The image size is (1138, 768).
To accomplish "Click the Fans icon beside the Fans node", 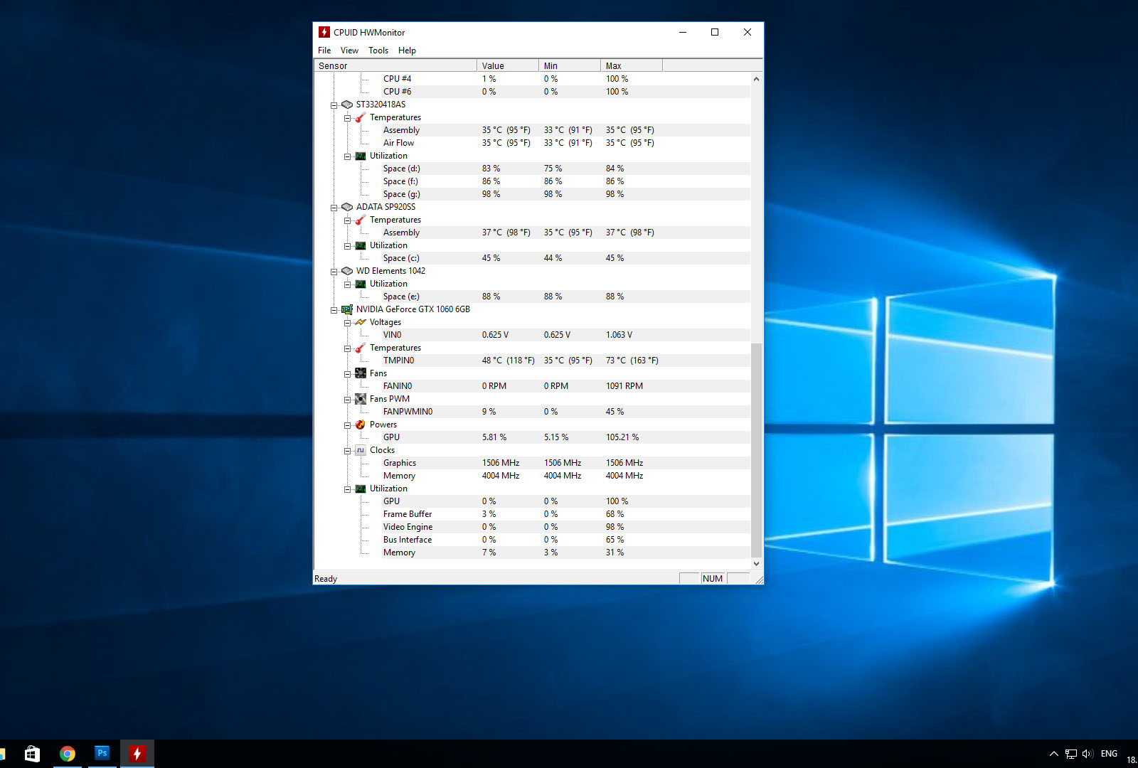I will [361, 373].
